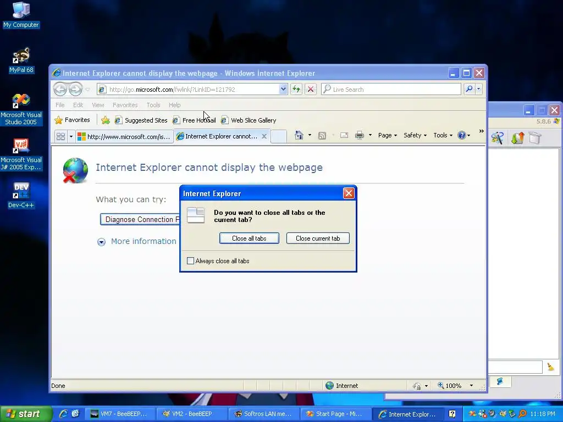Image resolution: width=563 pixels, height=422 pixels.
Task: Switch to VM7 - BeeBEEP taskbar button
Action: tap(122, 414)
